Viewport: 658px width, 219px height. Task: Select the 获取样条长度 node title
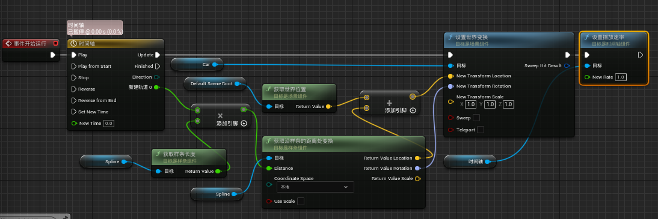click(179, 154)
